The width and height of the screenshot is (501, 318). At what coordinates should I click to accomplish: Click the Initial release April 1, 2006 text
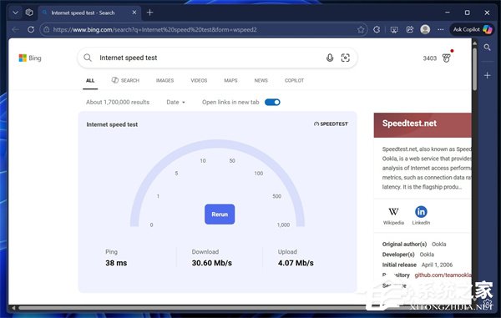pos(417,265)
